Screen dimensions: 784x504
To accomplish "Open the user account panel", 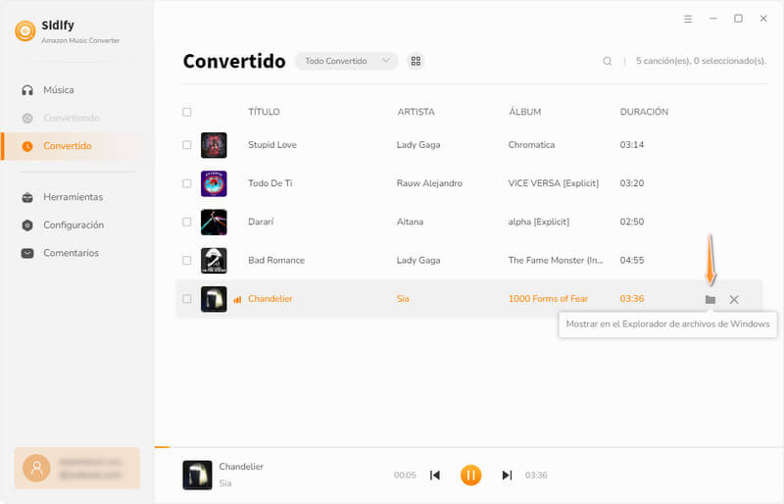I will [77, 468].
